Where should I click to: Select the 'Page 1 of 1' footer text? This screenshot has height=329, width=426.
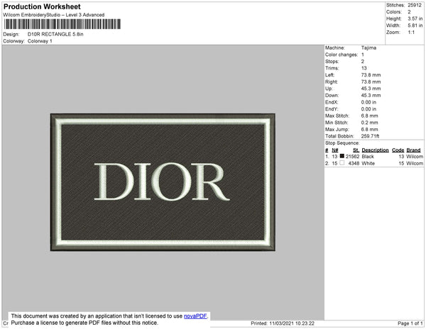point(410,323)
